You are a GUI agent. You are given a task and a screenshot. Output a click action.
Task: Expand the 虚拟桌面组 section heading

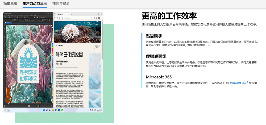point(156,56)
